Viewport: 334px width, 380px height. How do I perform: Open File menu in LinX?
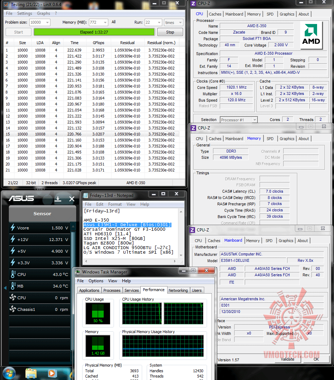[x=9, y=13]
